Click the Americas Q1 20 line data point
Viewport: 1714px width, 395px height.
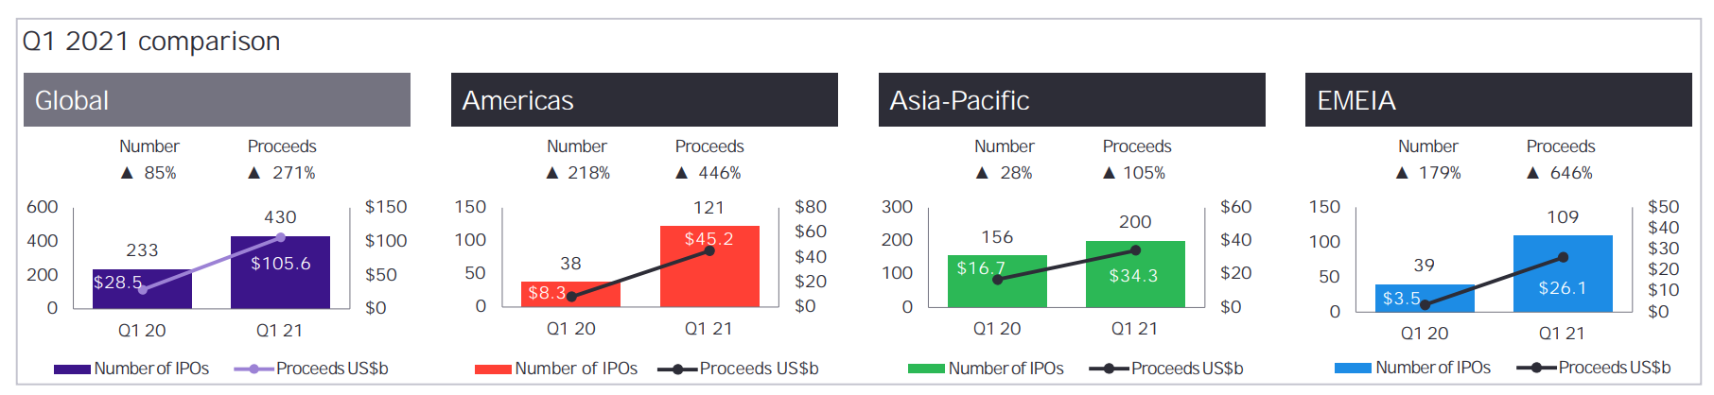coord(571,297)
